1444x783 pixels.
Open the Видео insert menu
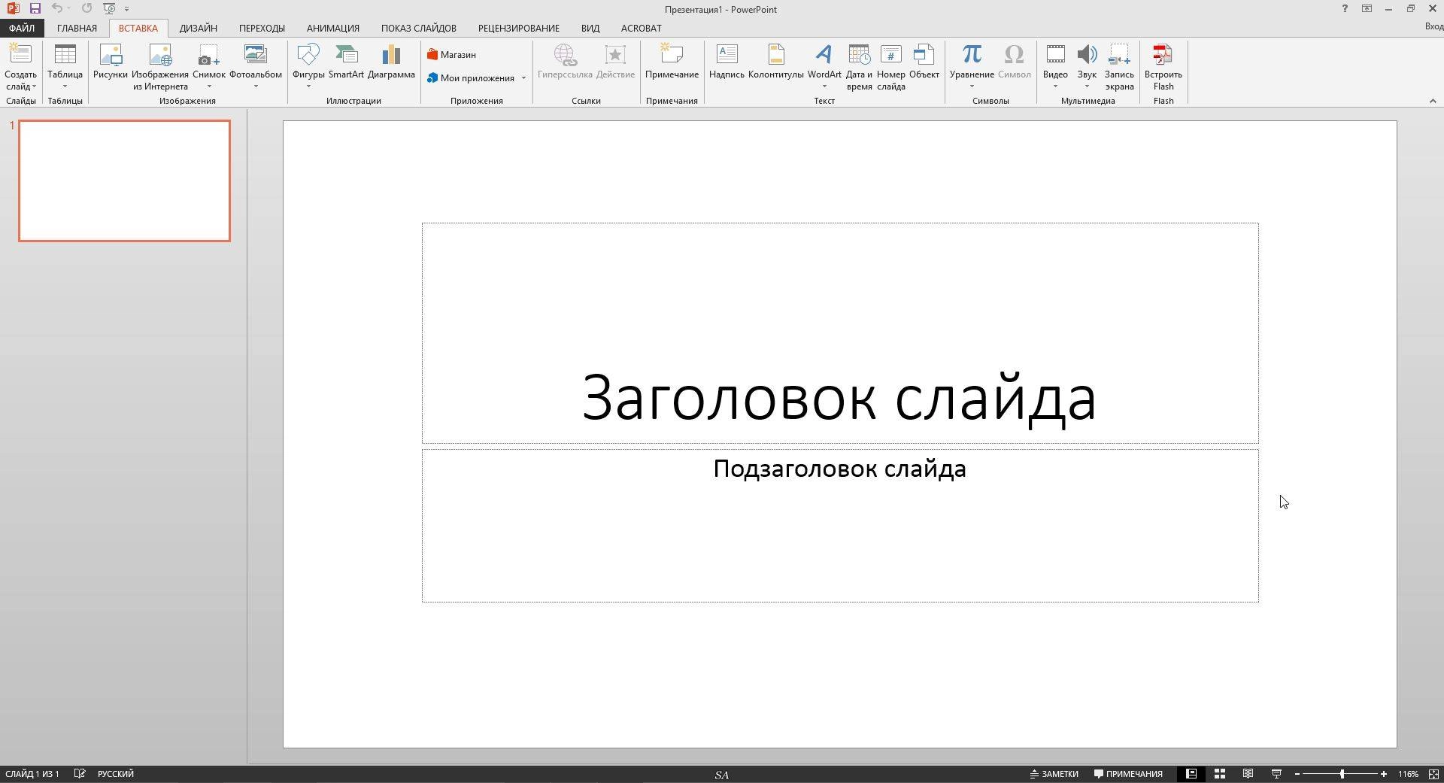[x=1055, y=66]
